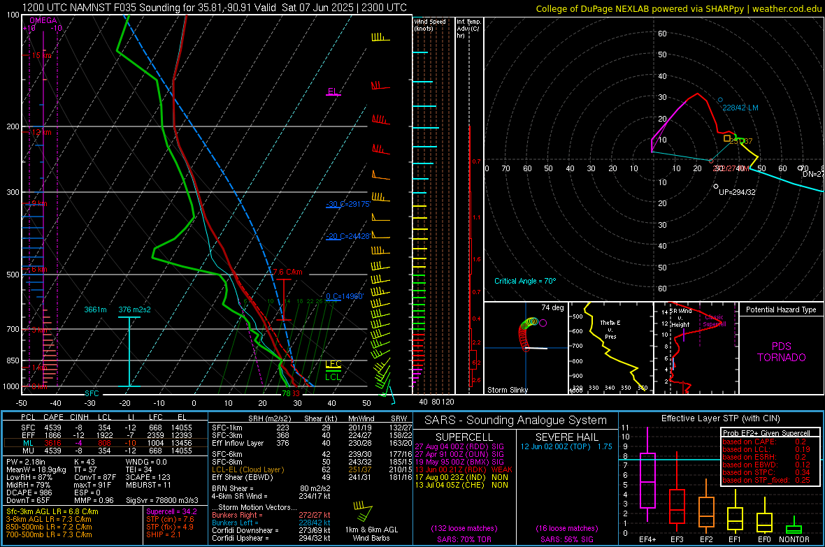This screenshot has width=825, height=547.
Task: Click the College of DuPage NEXLAB credit text
Action: pos(678,8)
